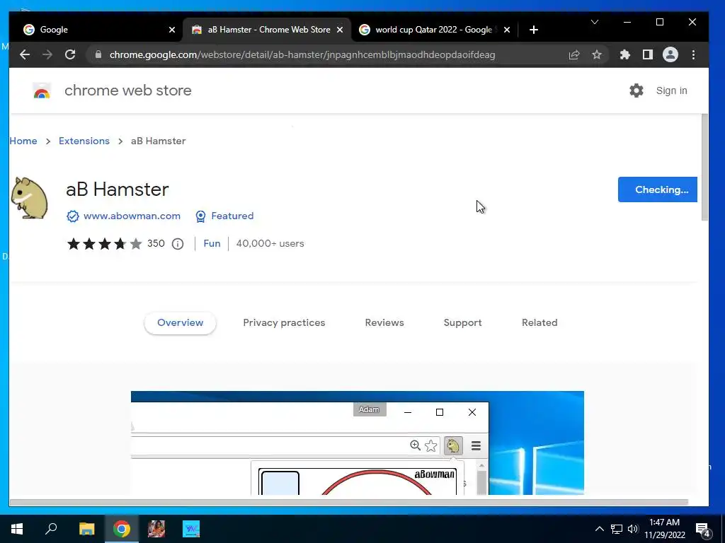Click the 40,000+ users text
725x543 pixels.
click(270, 243)
